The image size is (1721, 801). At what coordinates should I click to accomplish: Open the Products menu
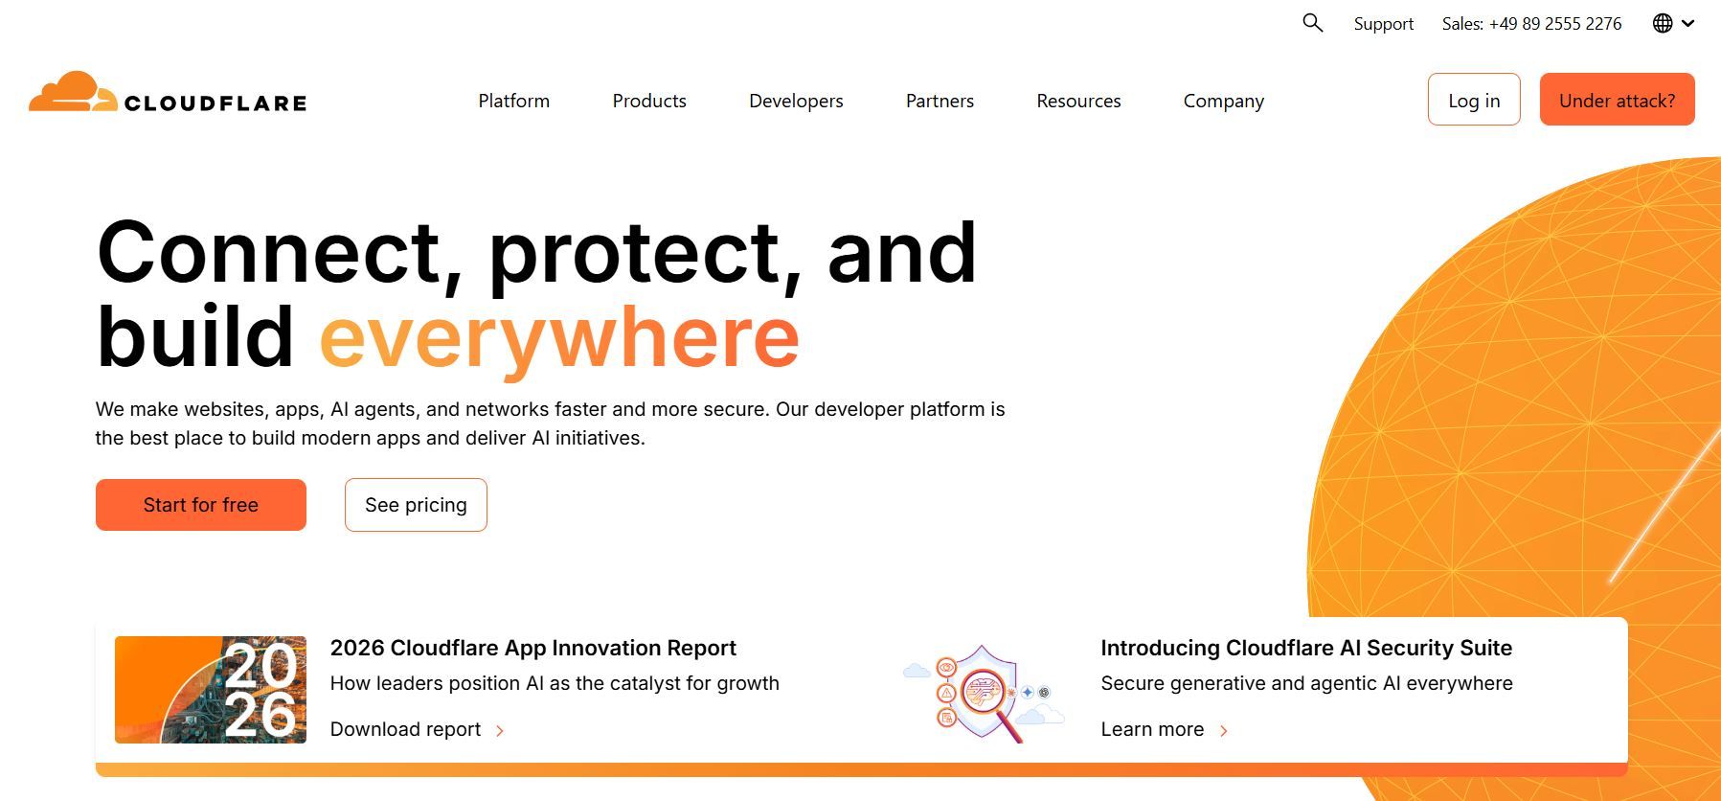tap(649, 101)
